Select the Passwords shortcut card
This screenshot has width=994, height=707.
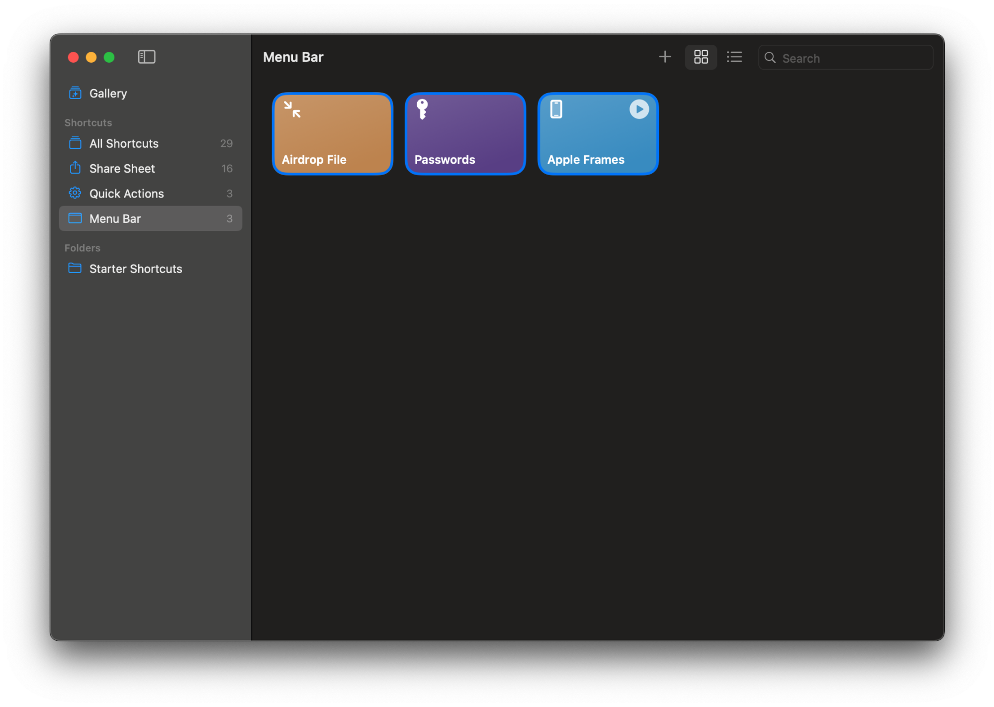[465, 134]
